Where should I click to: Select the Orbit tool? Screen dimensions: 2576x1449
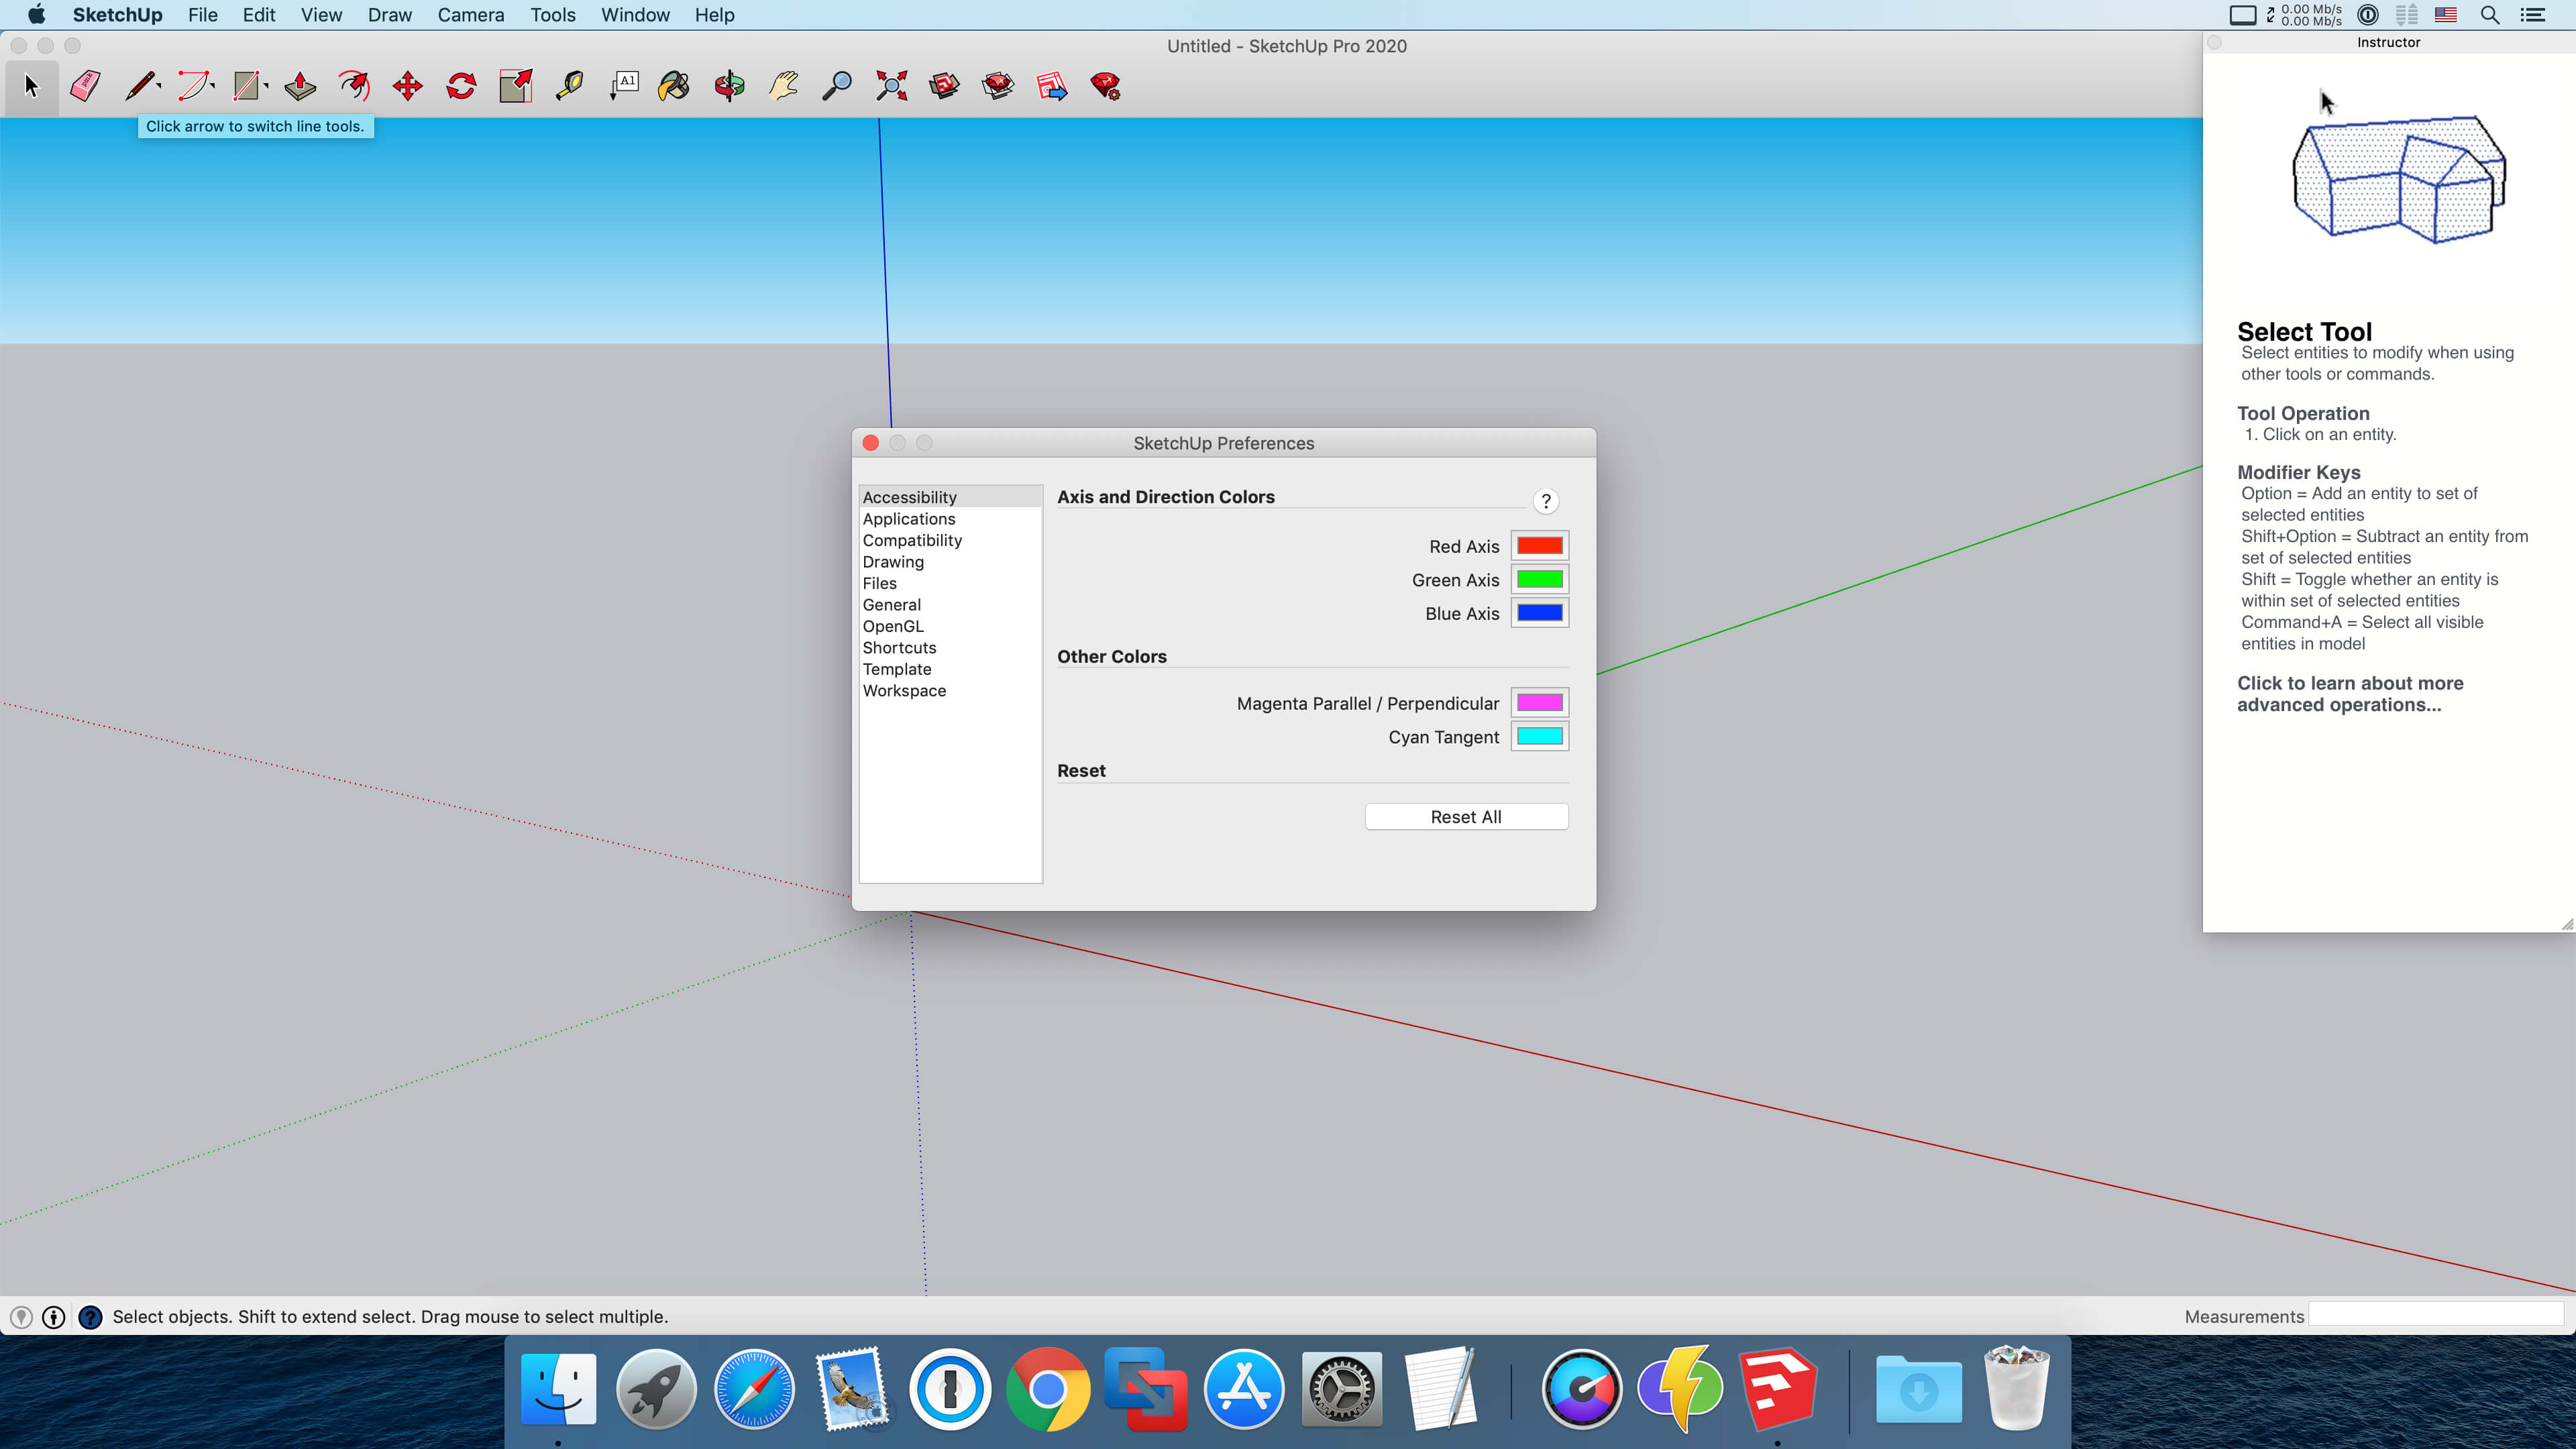click(729, 86)
